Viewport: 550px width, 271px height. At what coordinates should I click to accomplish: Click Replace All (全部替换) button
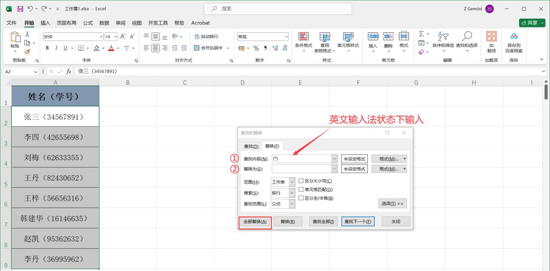pos(255,222)
